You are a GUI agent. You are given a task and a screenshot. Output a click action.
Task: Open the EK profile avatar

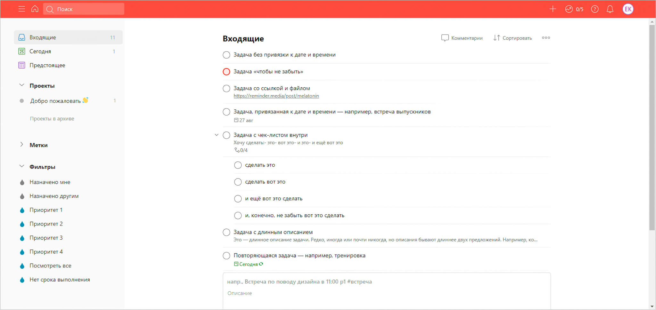point(628,9)
